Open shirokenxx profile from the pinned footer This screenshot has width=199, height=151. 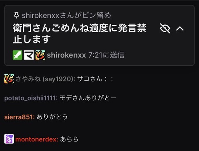click(x=66, y=55)
